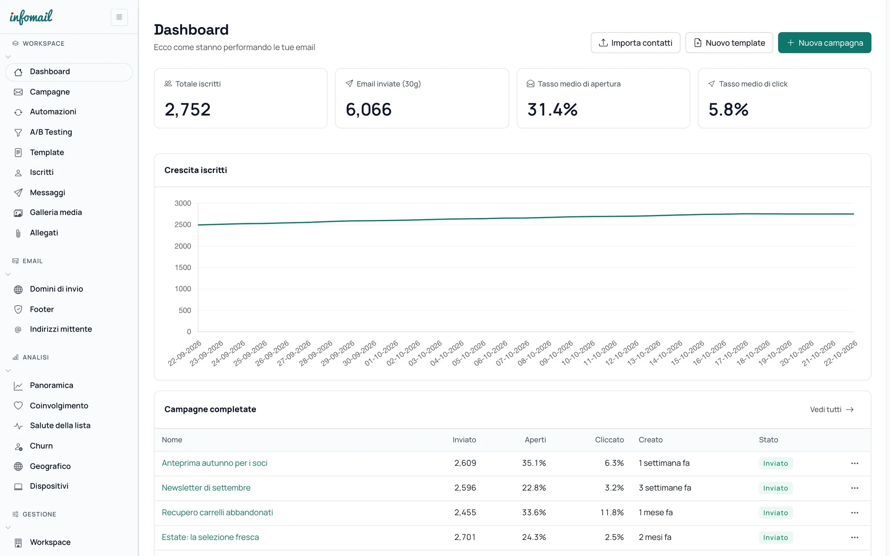The height and width of the screenshot is (556, 890).
Task: Click the infomail logo
Action: [x=31, y=17]
